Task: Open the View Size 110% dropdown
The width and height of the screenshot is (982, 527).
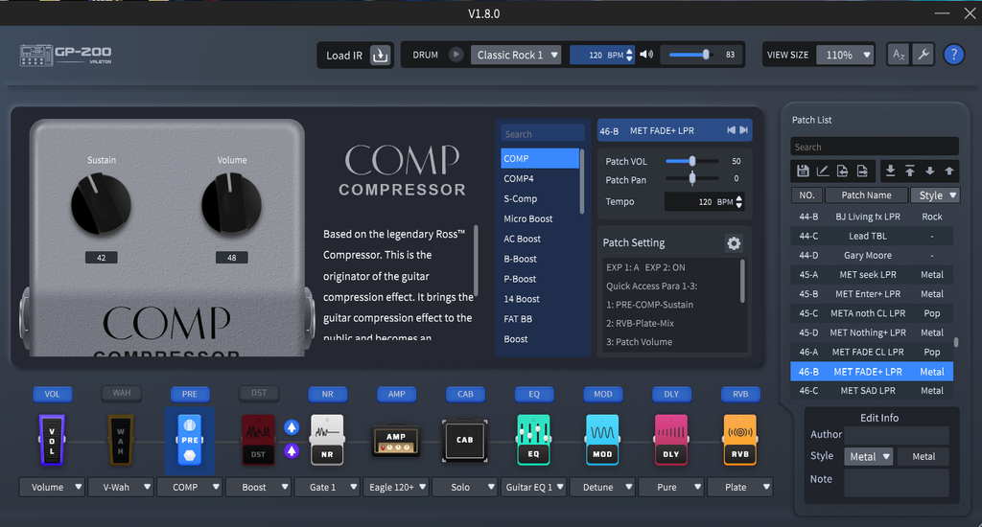Action: coord(846,55)
